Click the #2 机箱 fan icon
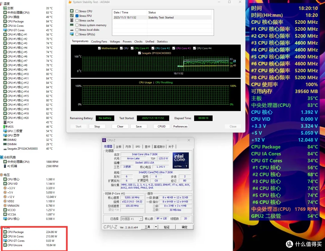This screenshot has width=325, height=251. click(x=5, y=166)
